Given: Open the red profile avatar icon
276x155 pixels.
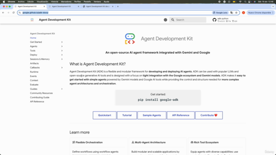Looking at the screenshot, I should pos(243,12).
